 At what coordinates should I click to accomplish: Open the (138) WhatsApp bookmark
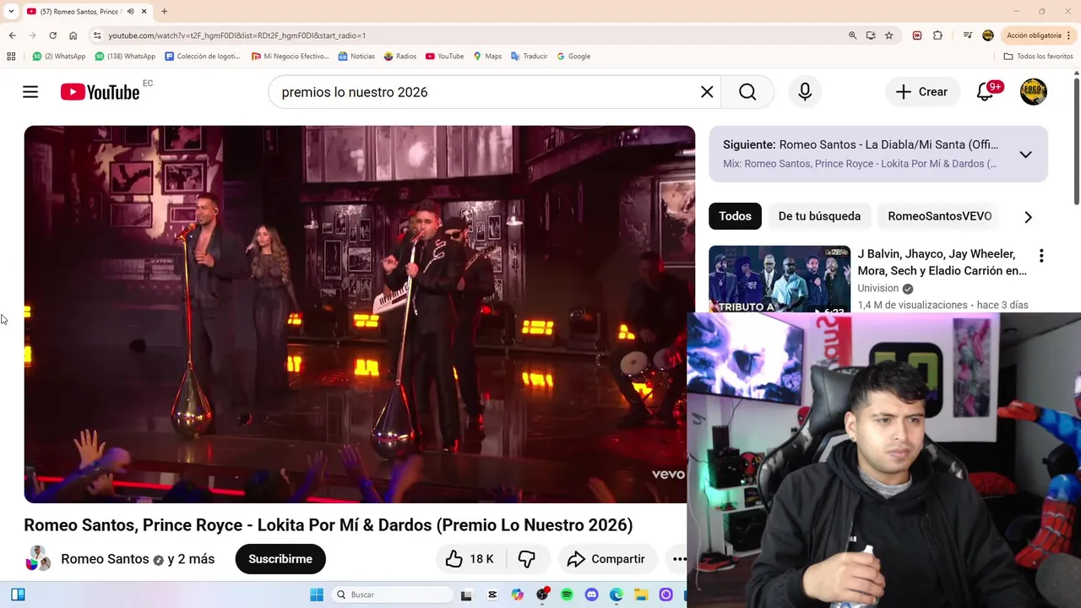pyautogui.click(x=125, y=57)
